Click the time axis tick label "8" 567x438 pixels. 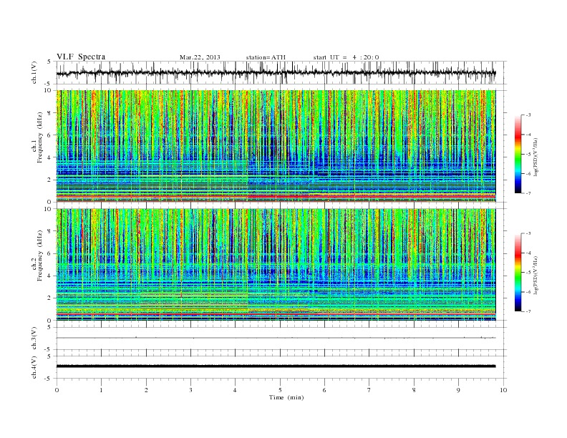click(x=414, y=390)
